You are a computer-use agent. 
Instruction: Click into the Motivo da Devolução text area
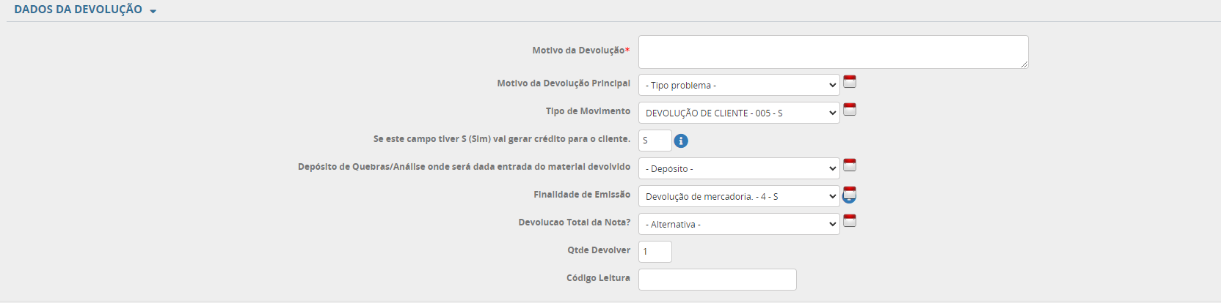click(832, 52)
